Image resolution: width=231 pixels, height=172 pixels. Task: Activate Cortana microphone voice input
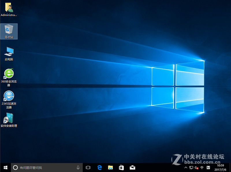click(x=78, y=167)
